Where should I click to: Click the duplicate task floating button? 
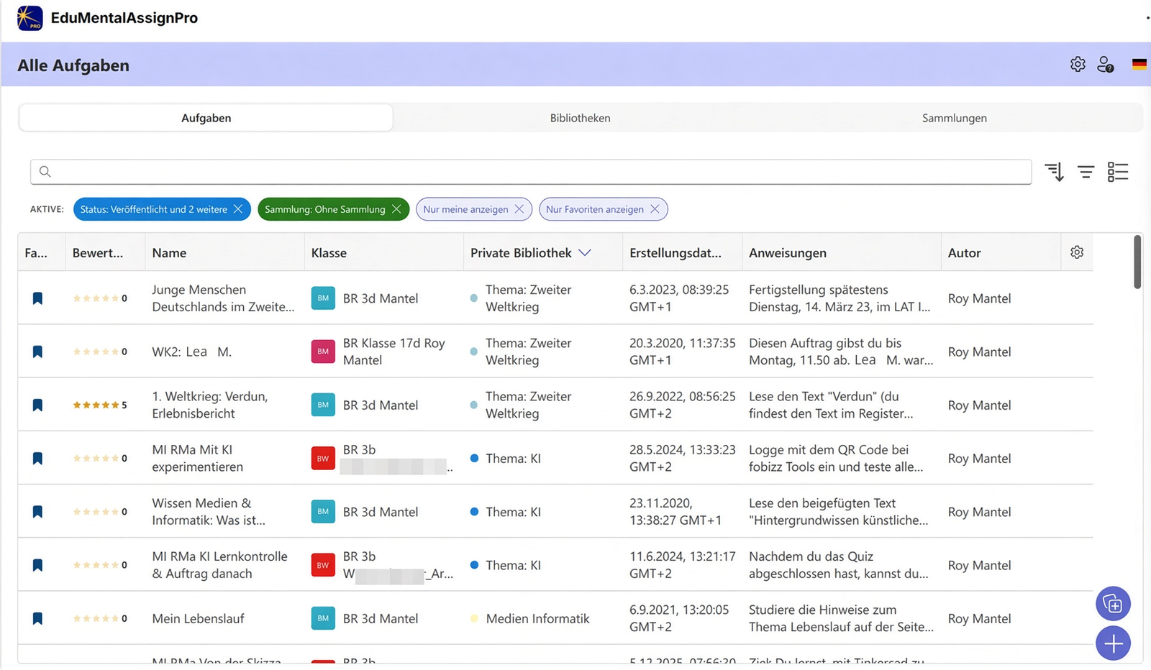click(1114, 604)
